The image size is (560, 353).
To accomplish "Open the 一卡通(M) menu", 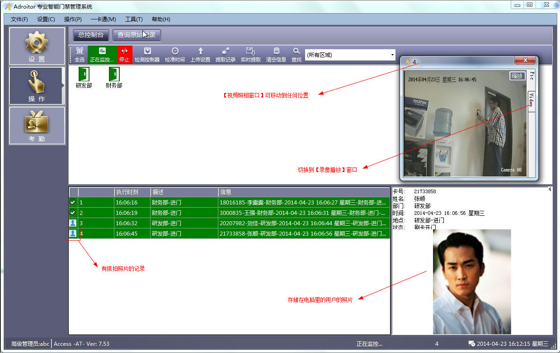I will click(x=104, y=19).
